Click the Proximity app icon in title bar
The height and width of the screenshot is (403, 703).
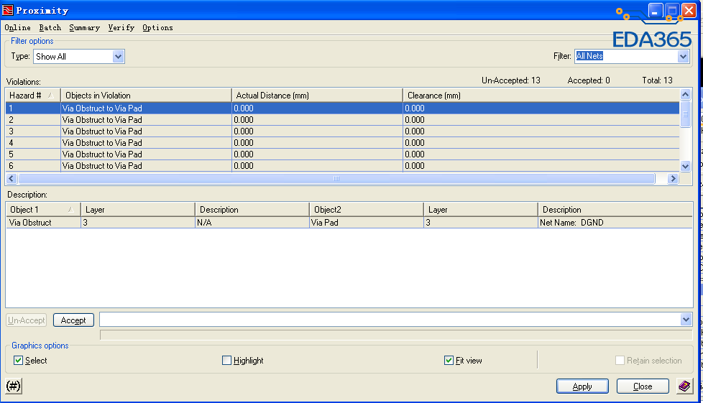tap(8, 11)
